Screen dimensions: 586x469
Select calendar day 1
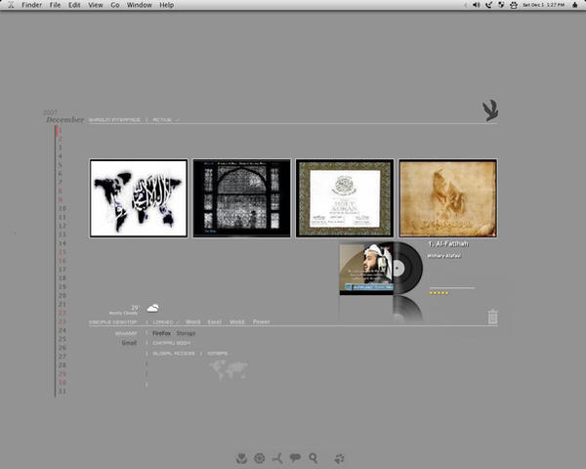tap(61, 130)
